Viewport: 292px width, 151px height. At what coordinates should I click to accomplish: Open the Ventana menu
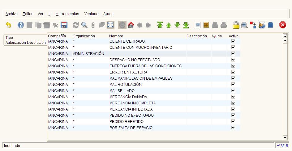[x=91, y=14]
